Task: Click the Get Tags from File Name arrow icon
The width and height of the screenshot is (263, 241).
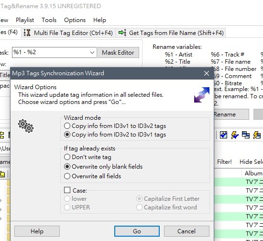Action: (x=122, y=33)
